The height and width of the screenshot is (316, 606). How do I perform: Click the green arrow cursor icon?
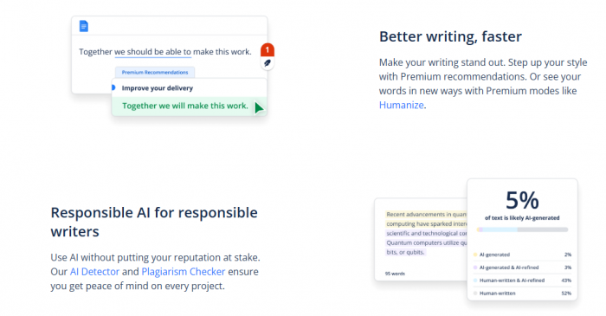point(259,107)
